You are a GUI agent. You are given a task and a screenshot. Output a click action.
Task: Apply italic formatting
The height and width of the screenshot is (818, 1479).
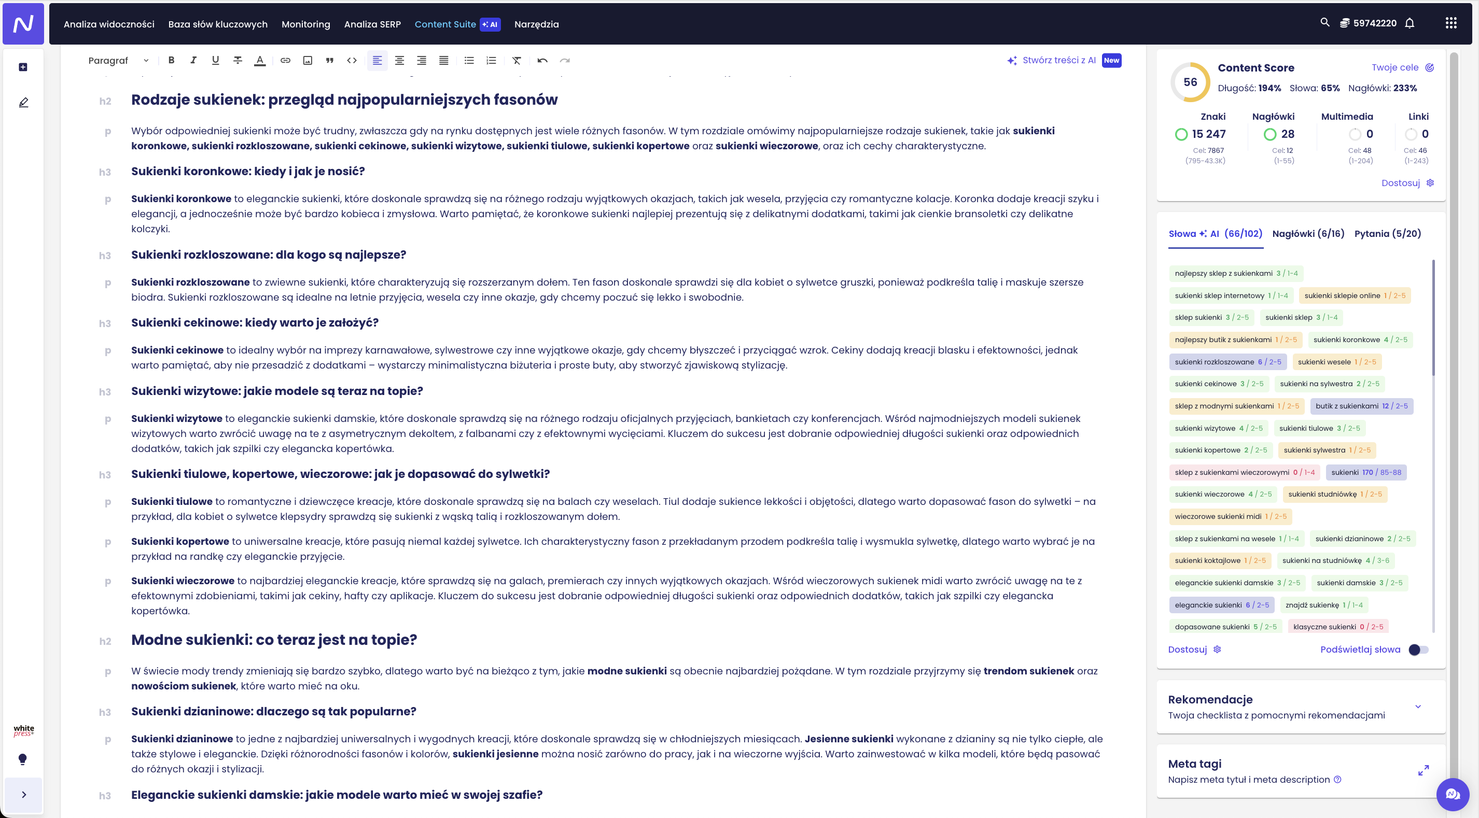tap(193, 60)
